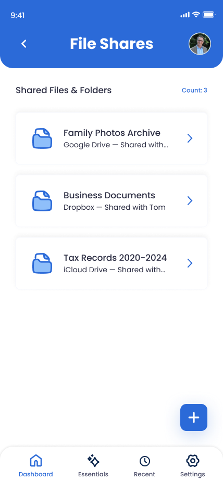Viewport: 223px width, 482px height.
Task: Click 'Dropbox — Shared with Tom' subtitle
Action: pos(115,208)
